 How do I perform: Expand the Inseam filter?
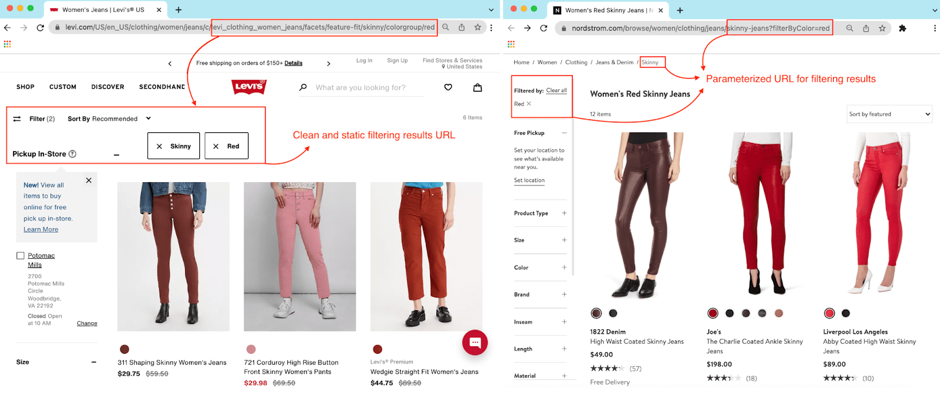(564, 322)
